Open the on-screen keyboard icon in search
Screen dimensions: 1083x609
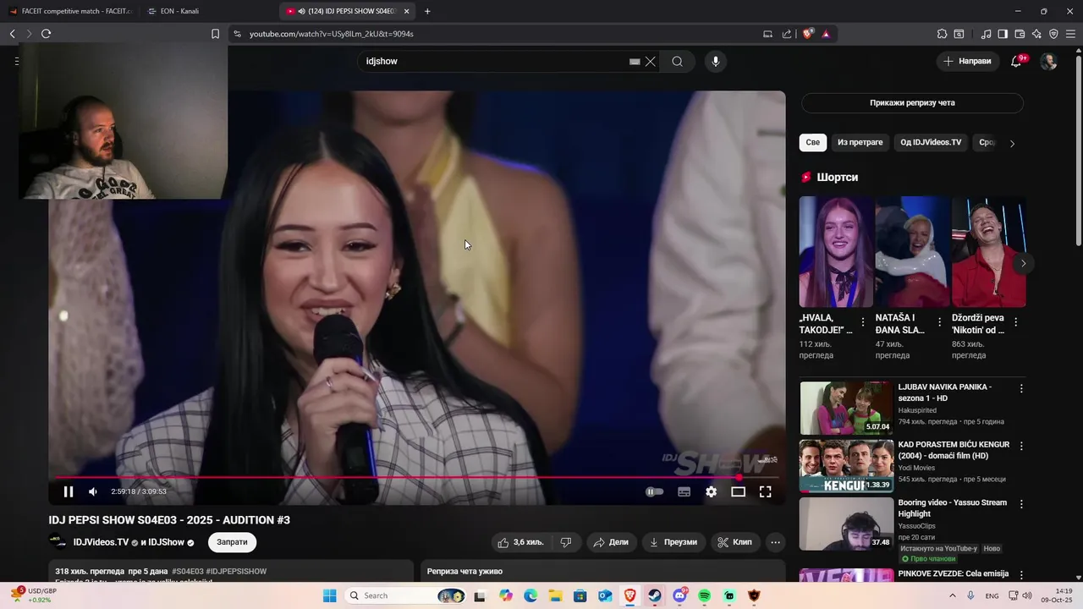pyautogui.click(x=635, y=61)
